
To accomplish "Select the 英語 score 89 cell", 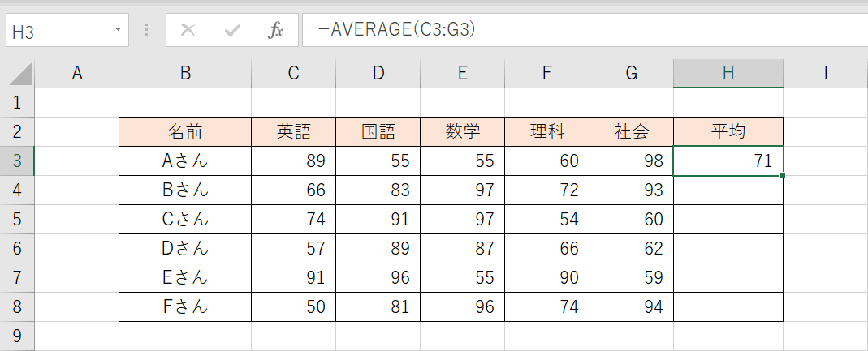I will (294, 161).
